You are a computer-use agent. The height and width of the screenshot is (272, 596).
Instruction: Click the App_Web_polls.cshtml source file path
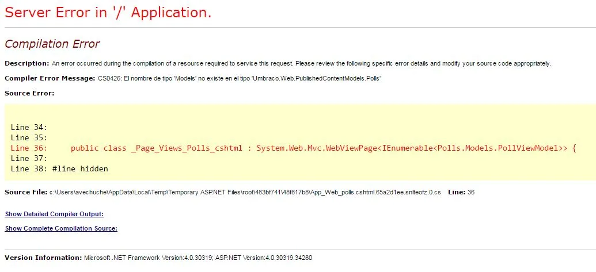click(x=245, y=192)
